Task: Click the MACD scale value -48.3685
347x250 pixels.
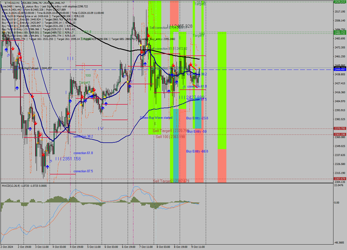Action: click(x=340, y=242)
